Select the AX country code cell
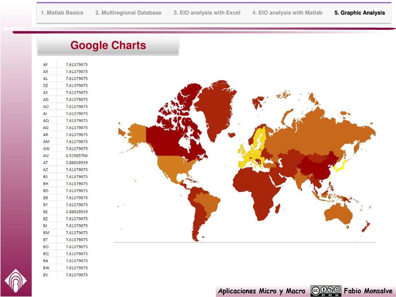 coord(45,72)
